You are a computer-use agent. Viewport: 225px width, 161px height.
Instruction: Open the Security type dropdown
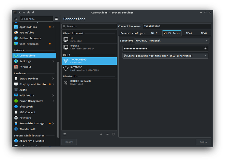pyautogui.click(x=172, y=41)
